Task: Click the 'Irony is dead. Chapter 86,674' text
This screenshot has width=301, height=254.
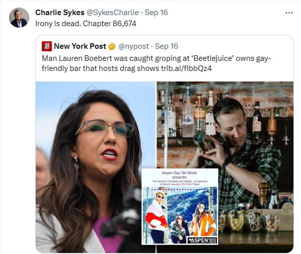Action: (86, 24)
